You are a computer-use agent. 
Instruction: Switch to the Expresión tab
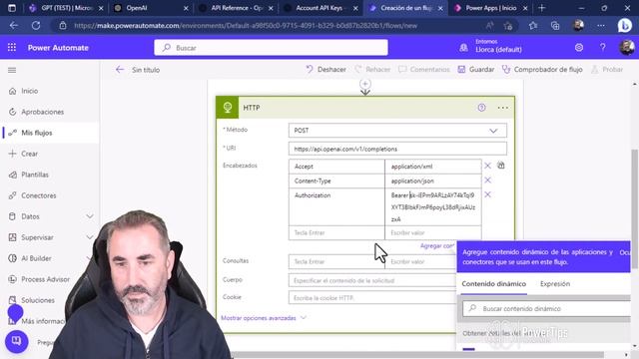(555, 283)
